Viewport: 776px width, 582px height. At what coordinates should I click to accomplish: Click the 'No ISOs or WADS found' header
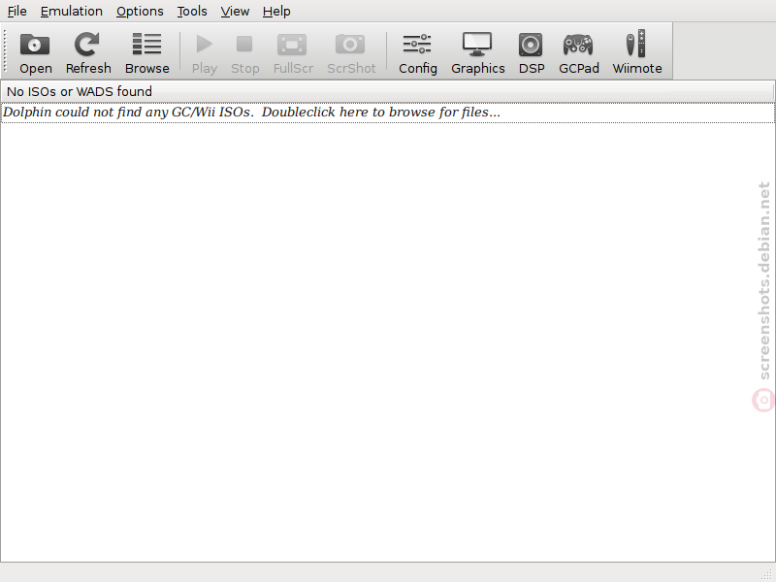(387, 91)
